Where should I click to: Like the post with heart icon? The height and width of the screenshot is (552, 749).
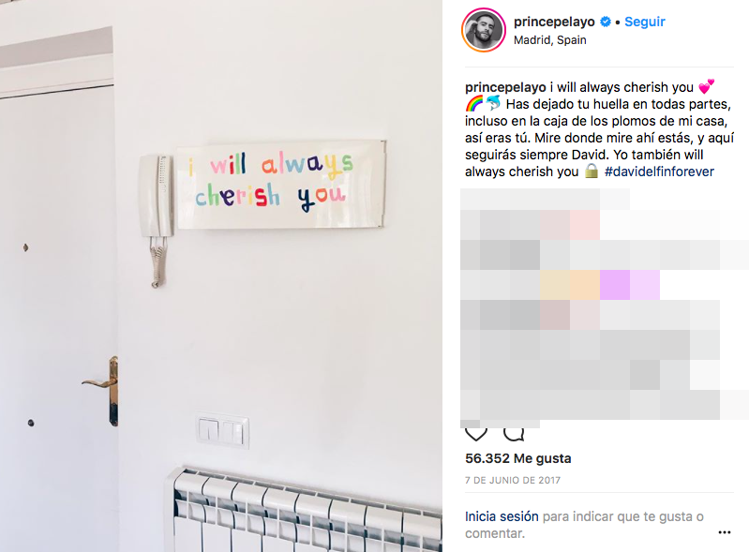(476, 434)
